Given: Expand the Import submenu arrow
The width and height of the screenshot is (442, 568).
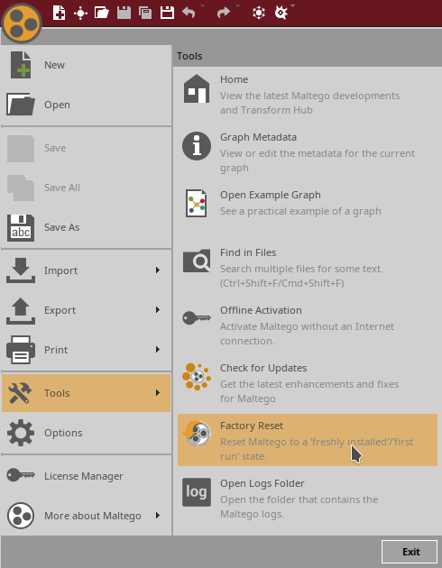Looking at the screenshot, I should pyautogui.click(x=158, y=270).
